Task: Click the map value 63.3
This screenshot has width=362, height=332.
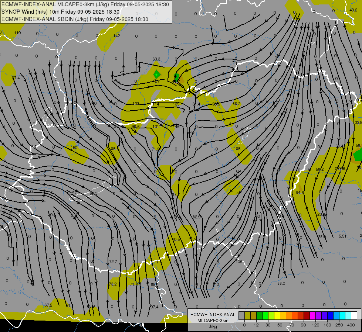Action: tap(156, 59)
